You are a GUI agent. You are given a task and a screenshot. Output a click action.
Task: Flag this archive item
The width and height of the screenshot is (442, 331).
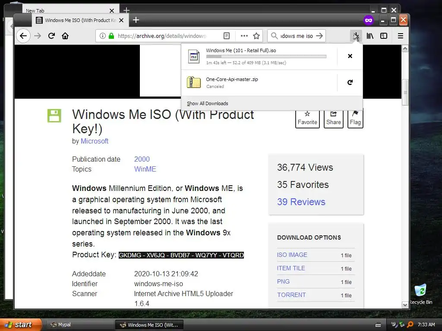pyautogui.click(x=355, y=119)
